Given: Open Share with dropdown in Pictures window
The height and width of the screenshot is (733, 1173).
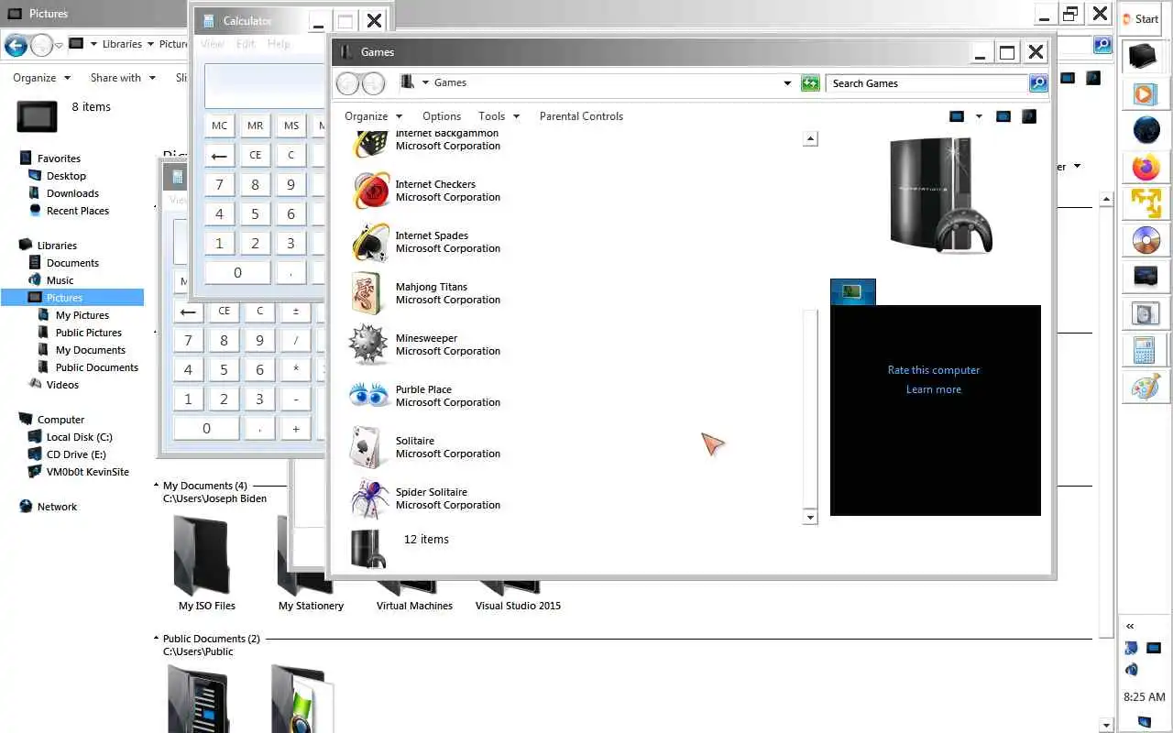Looking at the screenshot, I should 123,78.
